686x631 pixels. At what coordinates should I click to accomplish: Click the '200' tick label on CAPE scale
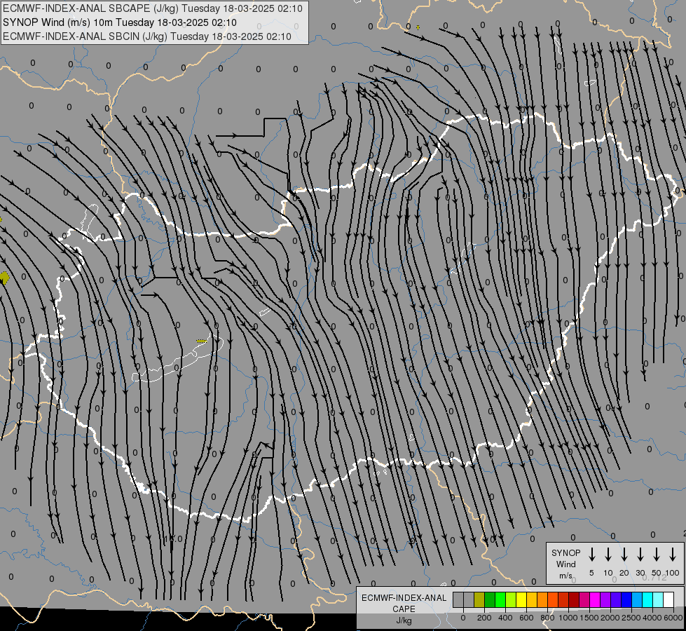click(484, 618)
